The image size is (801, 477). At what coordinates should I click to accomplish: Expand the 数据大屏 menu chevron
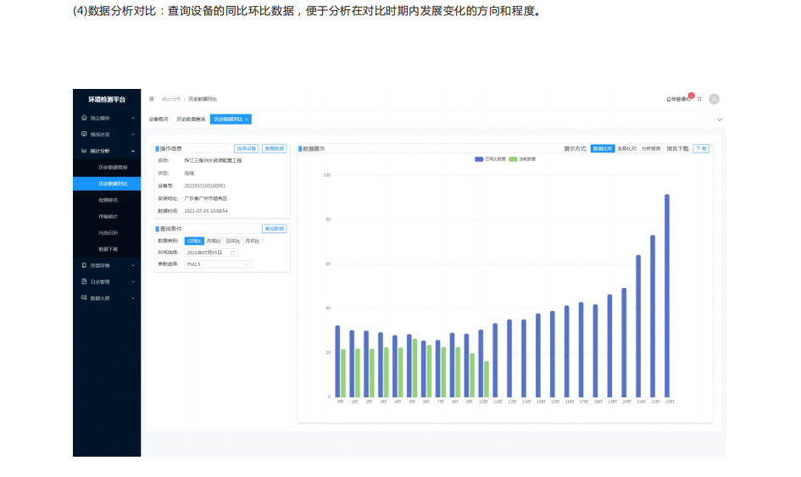[x=133, y=297]
